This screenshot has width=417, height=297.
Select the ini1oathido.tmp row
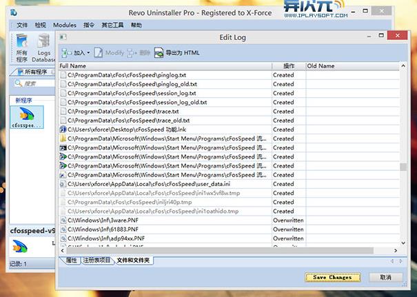point(229,211)
